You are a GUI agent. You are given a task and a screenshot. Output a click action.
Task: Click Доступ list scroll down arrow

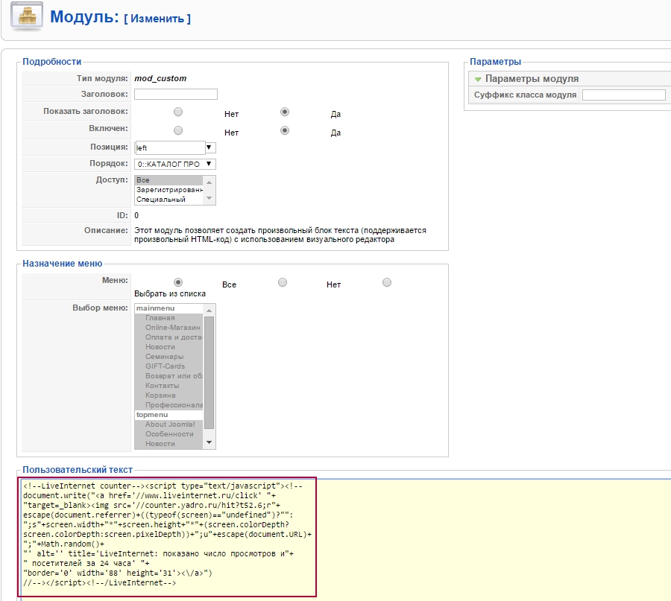point(210,198)
